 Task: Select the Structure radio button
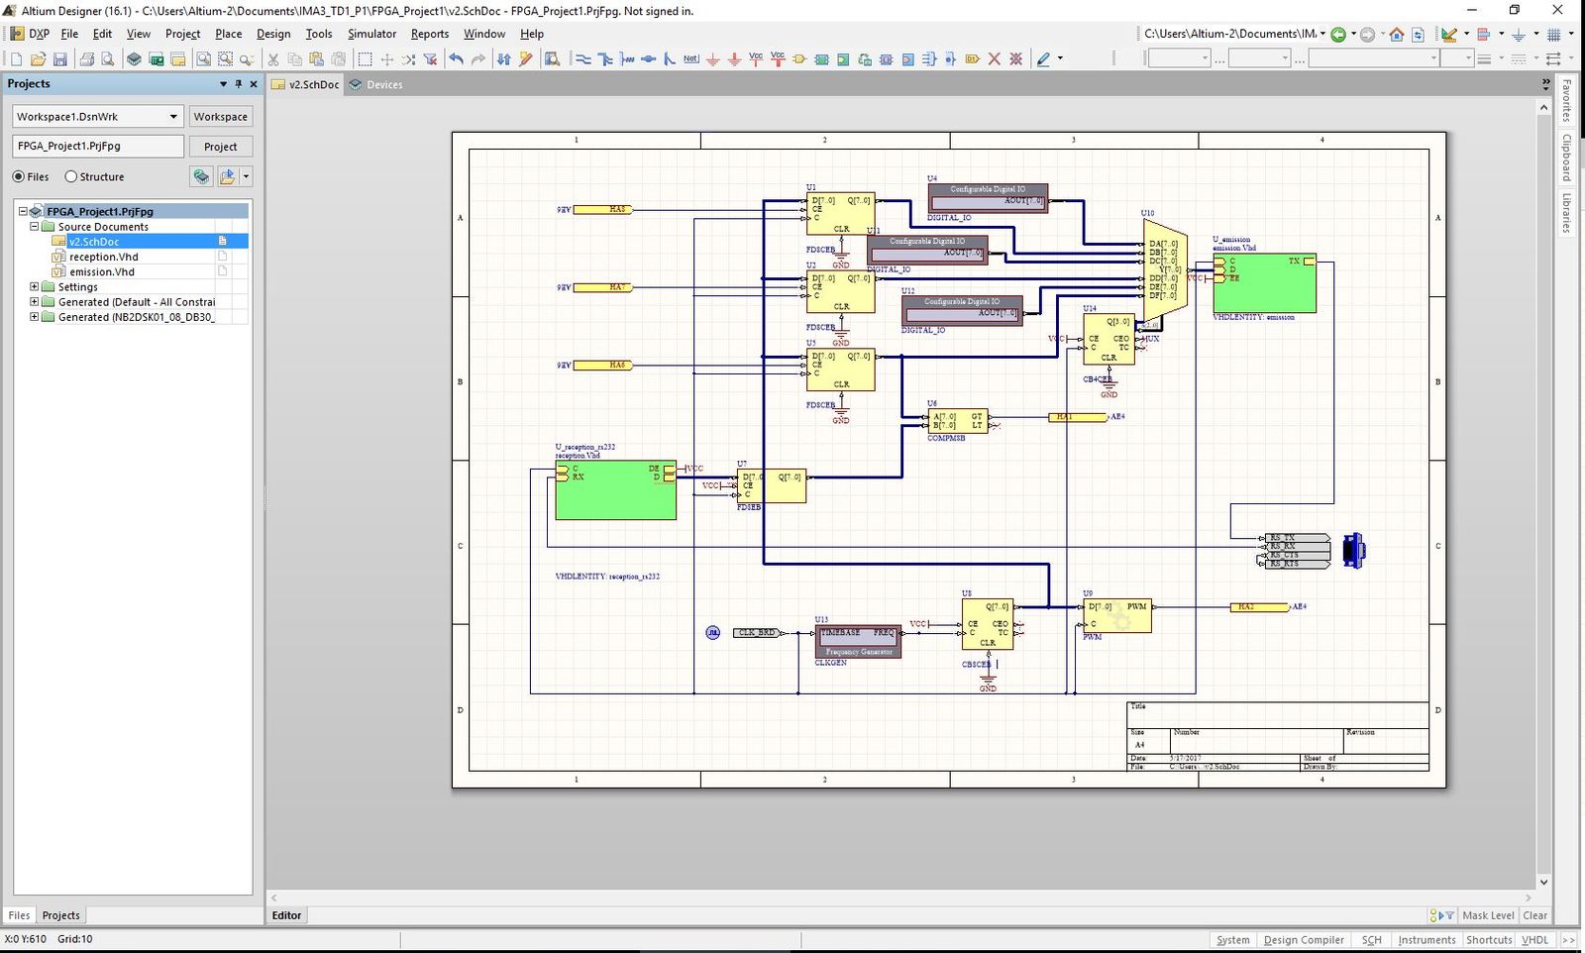coord(70,176)
